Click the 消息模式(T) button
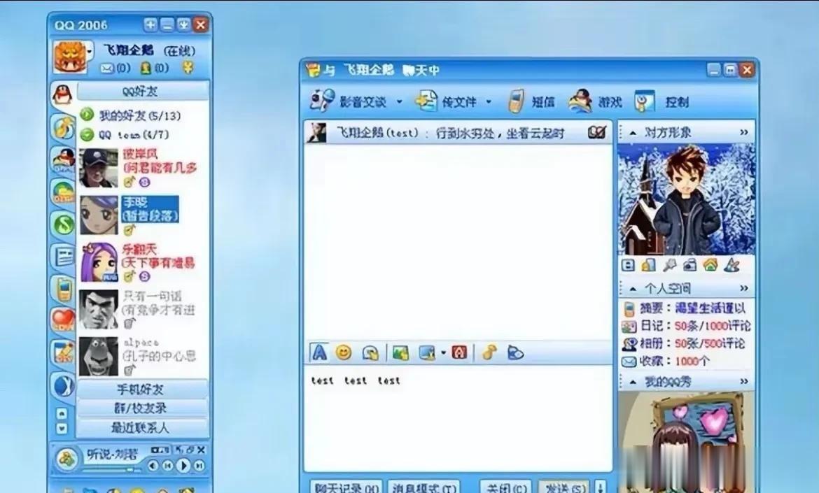This screenshot has width=819, height=493. (x=423, y=487)
